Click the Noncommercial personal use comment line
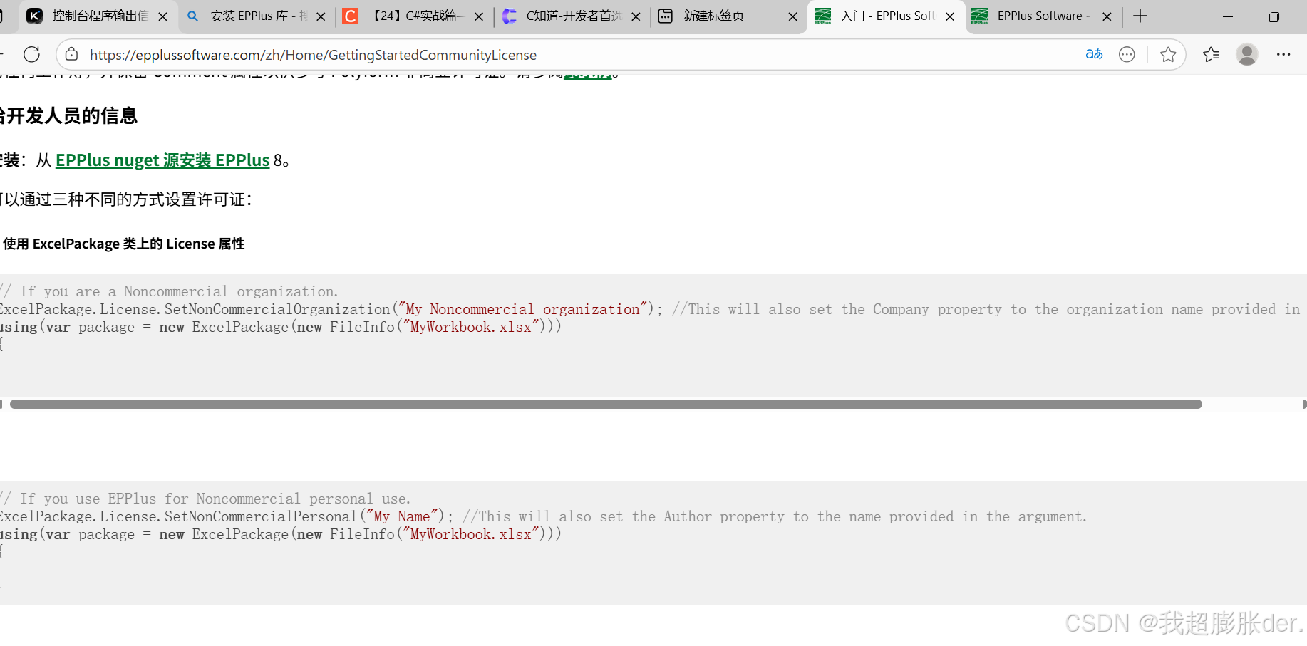Screen dimensions: 1307x646 click(205, 499)
